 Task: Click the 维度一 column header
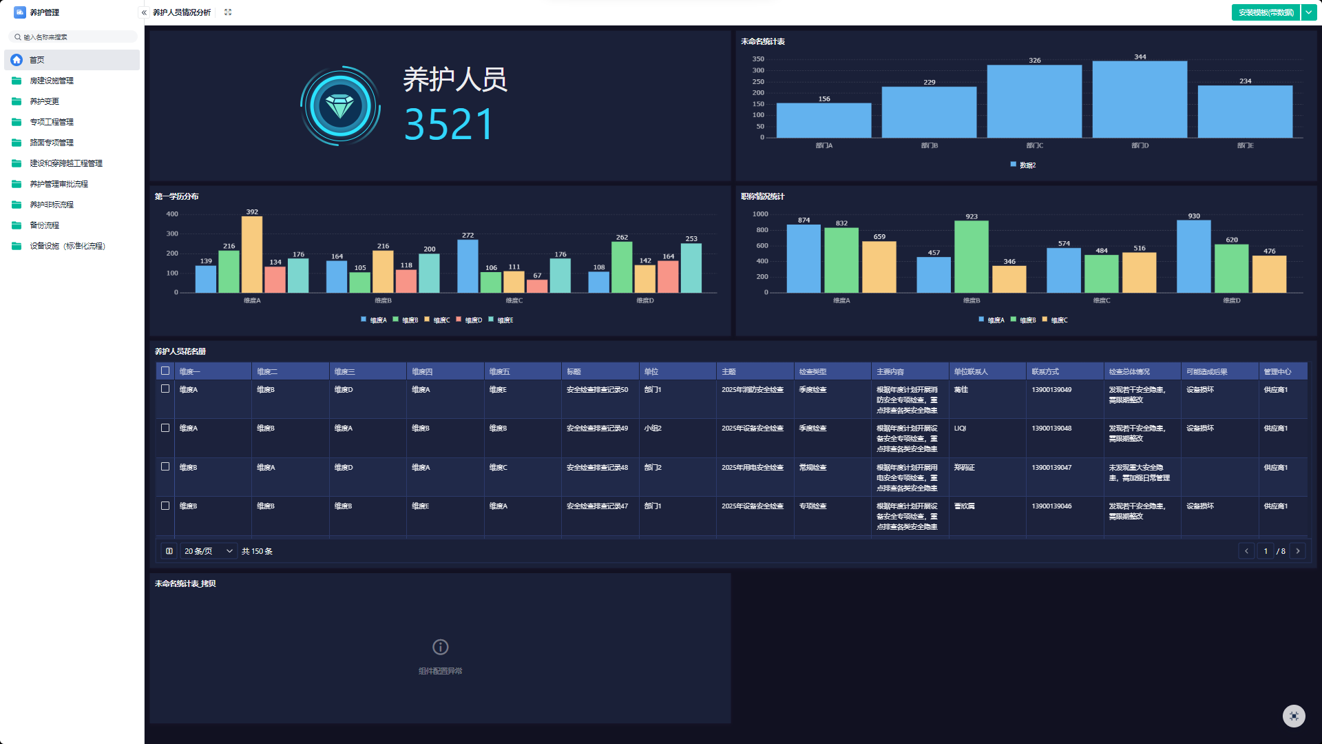click(190, 371)
